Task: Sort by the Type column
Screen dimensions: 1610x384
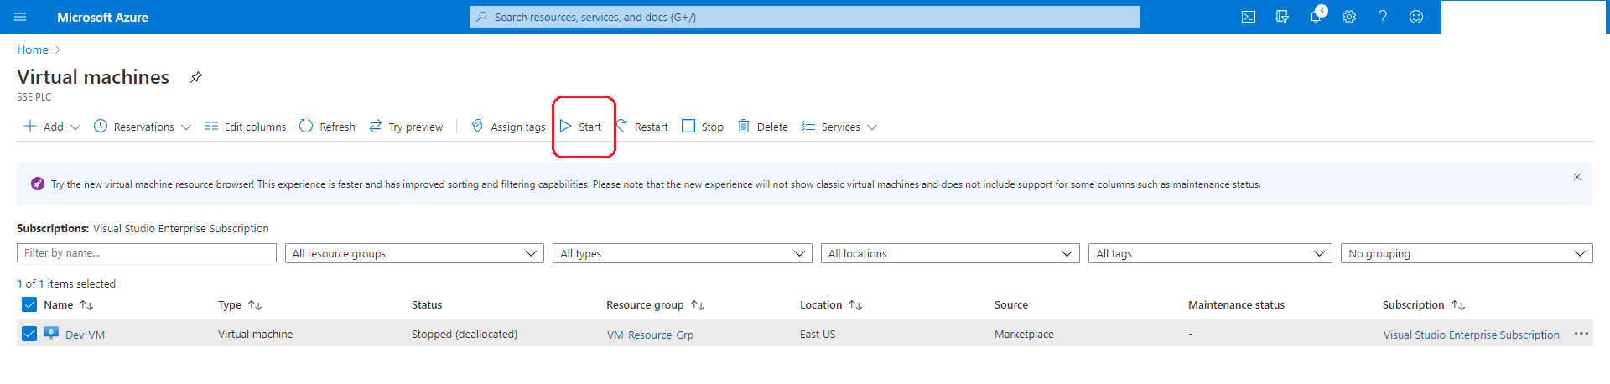Action: pos(241,305)
